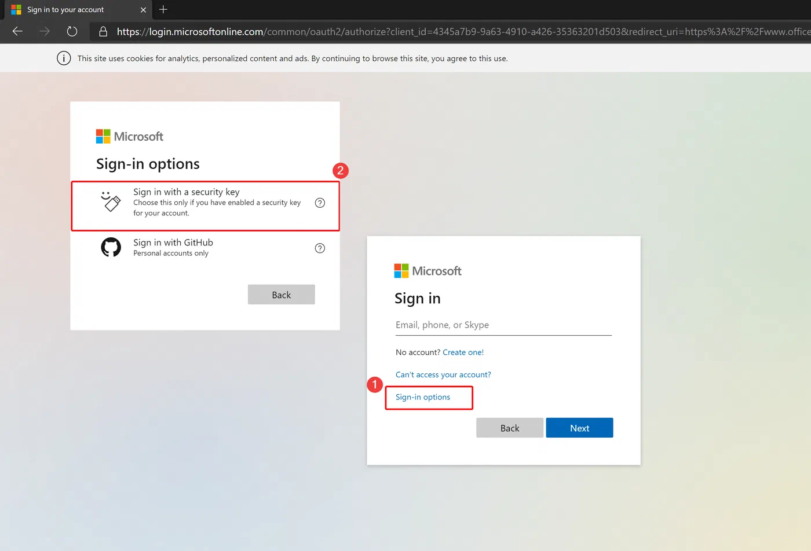Open help for security key sign-in
The height and width of the screenshot is (551, 811).
point(320,203)
